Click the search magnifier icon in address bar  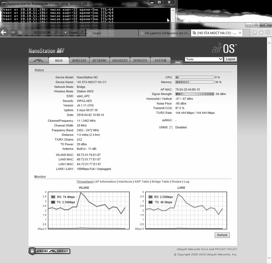click(56, 33)
